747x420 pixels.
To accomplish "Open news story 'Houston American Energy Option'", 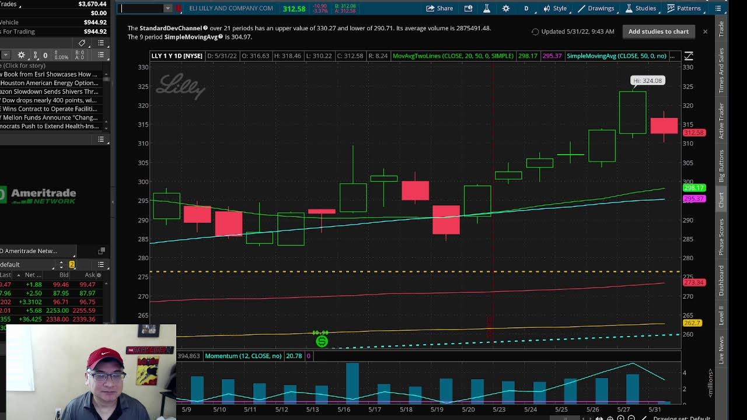I will [x=49, y=83].
